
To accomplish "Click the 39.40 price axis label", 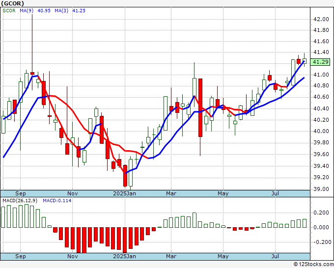I will 321,166.
